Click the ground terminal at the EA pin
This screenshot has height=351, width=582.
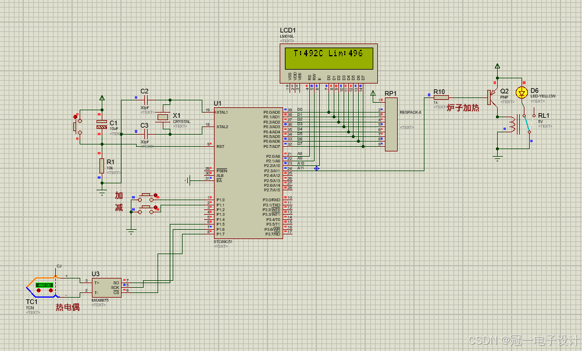pyautogui.click(x=188, y=180)
